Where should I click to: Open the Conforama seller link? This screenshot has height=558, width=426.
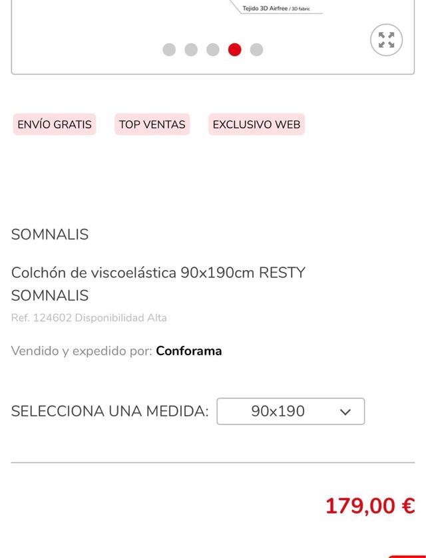(189, 350)
